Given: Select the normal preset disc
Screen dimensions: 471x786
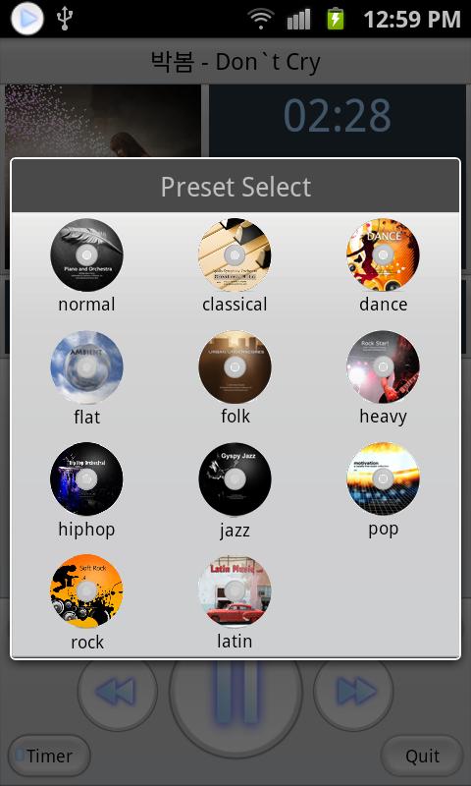Looking at the screenshot, I should tap(86, 254).
